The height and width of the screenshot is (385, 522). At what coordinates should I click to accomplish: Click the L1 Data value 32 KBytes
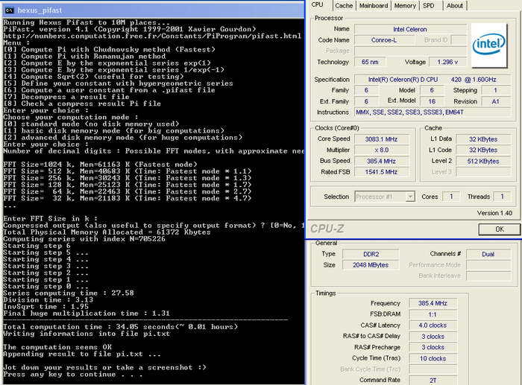[x=482, y=139]
